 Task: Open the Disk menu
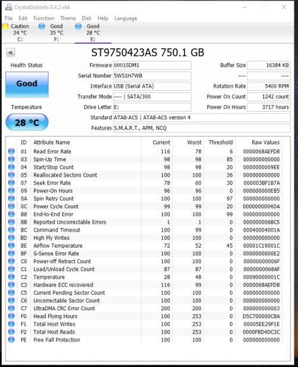[86, 18]
